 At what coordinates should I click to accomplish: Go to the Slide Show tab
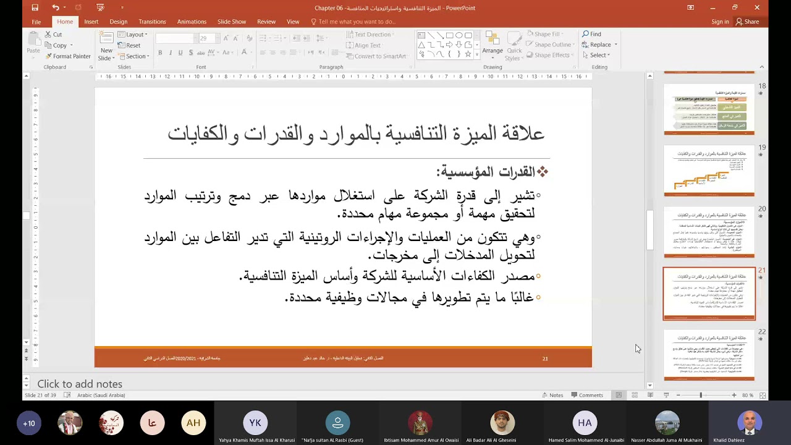point(232,22)
